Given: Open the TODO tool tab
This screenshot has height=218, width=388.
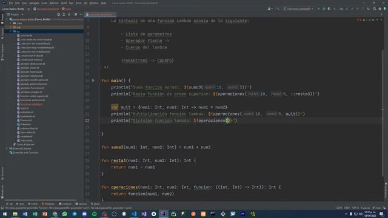Looking at the screenshot, I should coord(33,204).
